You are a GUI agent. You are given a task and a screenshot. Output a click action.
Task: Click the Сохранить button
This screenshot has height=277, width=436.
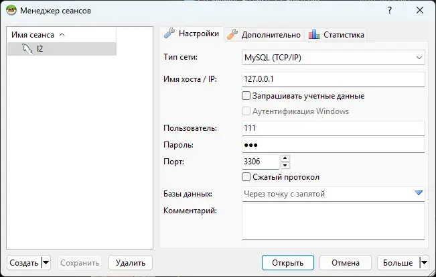tap(80, 262)
